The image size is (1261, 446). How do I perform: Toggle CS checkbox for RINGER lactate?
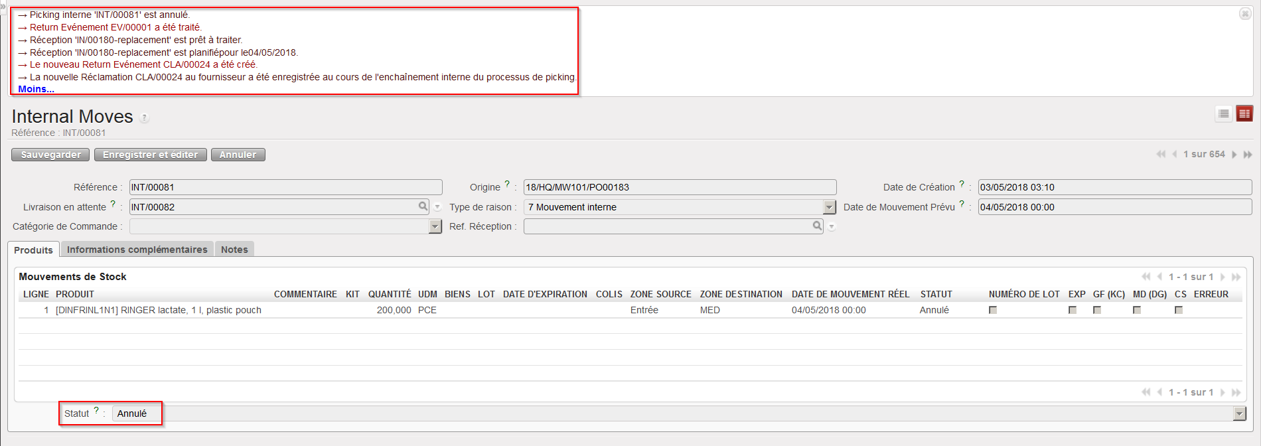(1179, 310)
